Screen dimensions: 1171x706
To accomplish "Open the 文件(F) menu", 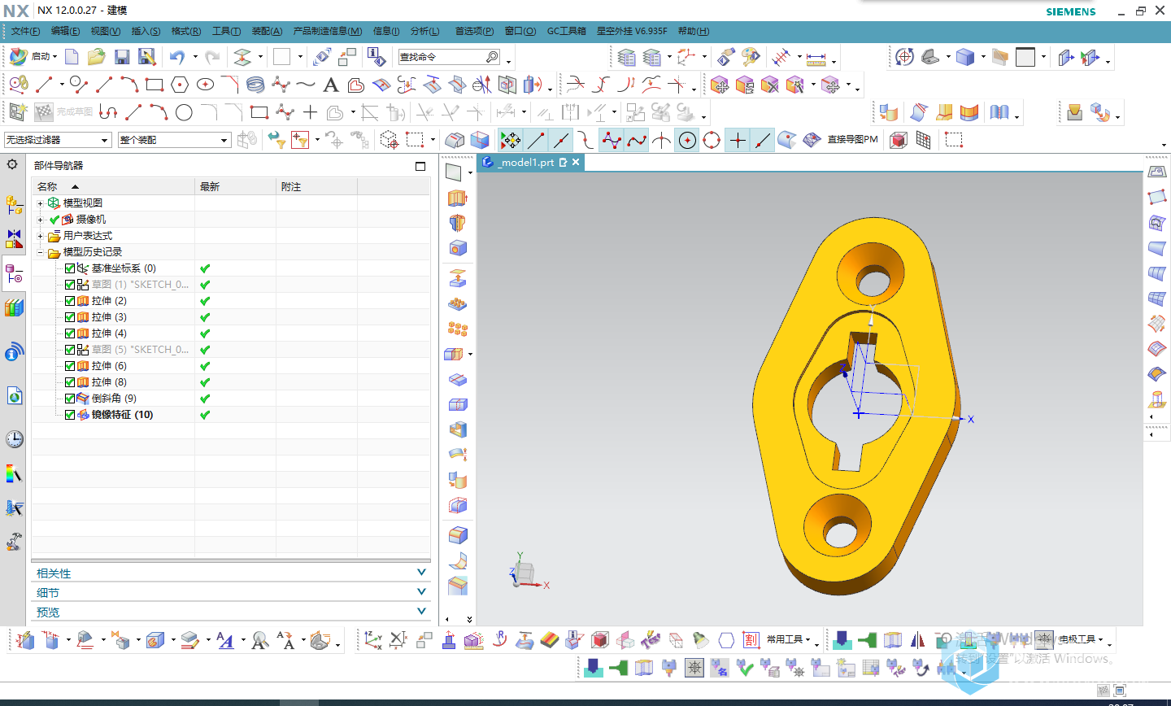I will click(25, 31).
